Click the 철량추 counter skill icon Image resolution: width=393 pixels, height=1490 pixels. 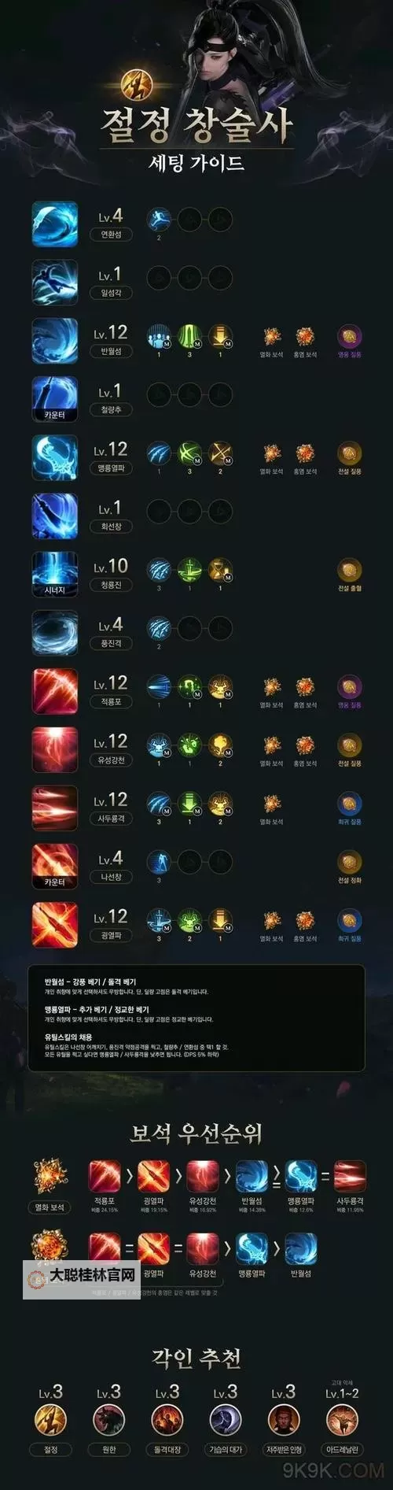(x=55, y=399)
